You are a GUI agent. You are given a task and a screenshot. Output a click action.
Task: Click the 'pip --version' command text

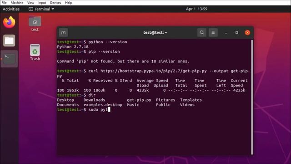[104, 51]
